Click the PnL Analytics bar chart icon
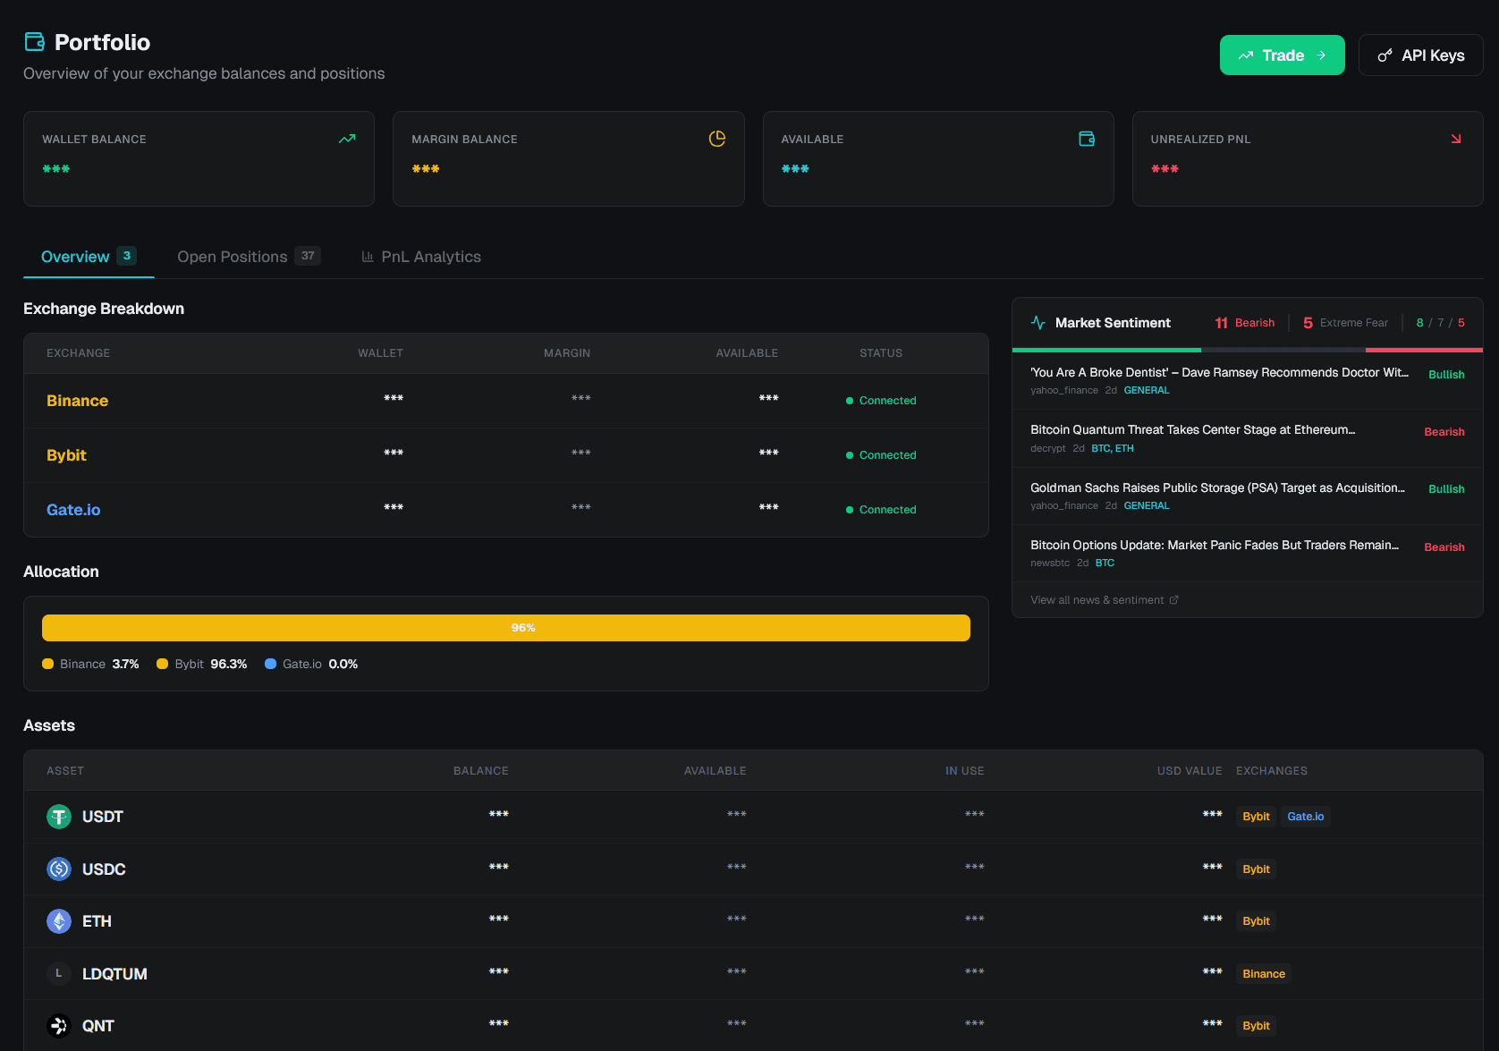The image size is (1499, 1051). [368, 257]
